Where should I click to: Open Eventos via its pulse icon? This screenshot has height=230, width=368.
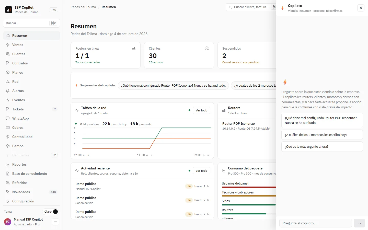point(8,100)
